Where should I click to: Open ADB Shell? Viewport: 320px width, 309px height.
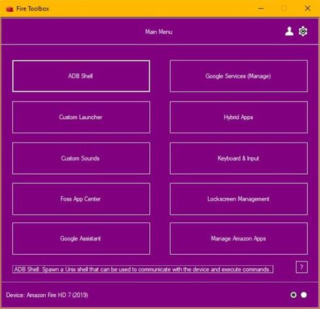coord(81,76)
